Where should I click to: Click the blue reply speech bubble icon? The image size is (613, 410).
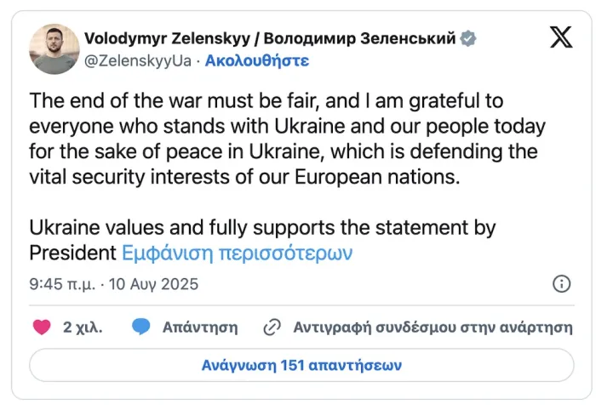(140, 327)
